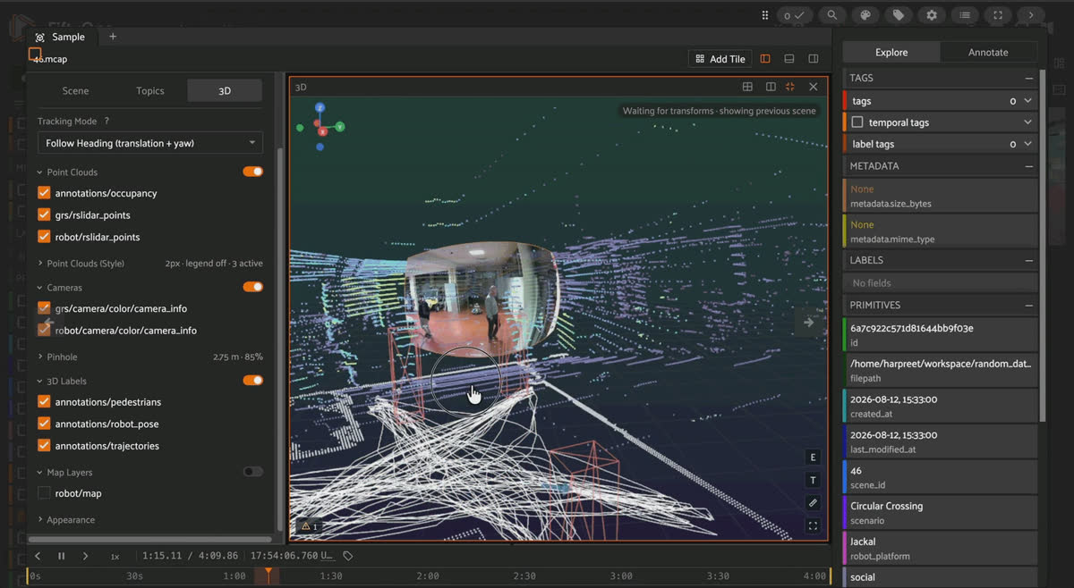
Task: Uncheck annotations/occupancy checkbox
Action: [44, 193]
